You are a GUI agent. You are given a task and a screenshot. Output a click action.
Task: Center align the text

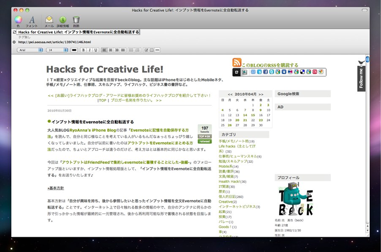[110, 50]
